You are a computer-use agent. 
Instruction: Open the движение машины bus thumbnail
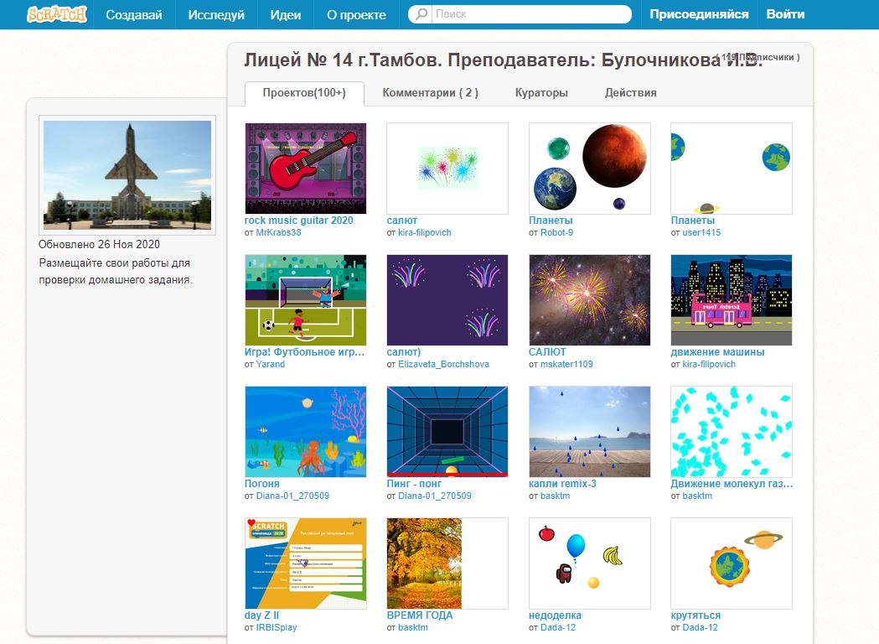tap(731, 300)
